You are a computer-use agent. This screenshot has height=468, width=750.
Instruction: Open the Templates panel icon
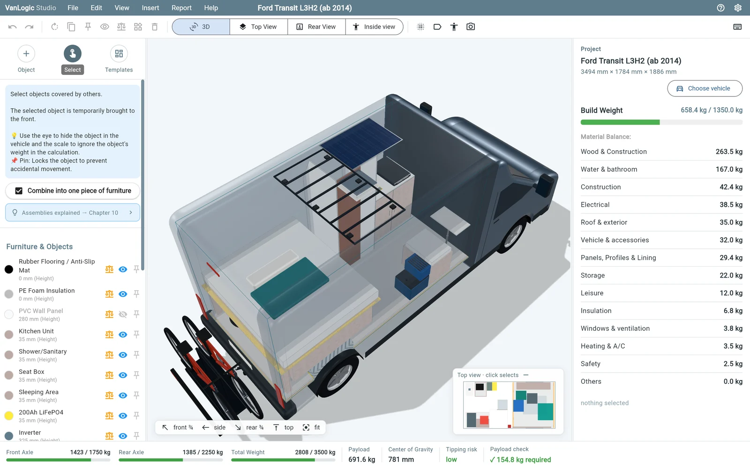119,53
